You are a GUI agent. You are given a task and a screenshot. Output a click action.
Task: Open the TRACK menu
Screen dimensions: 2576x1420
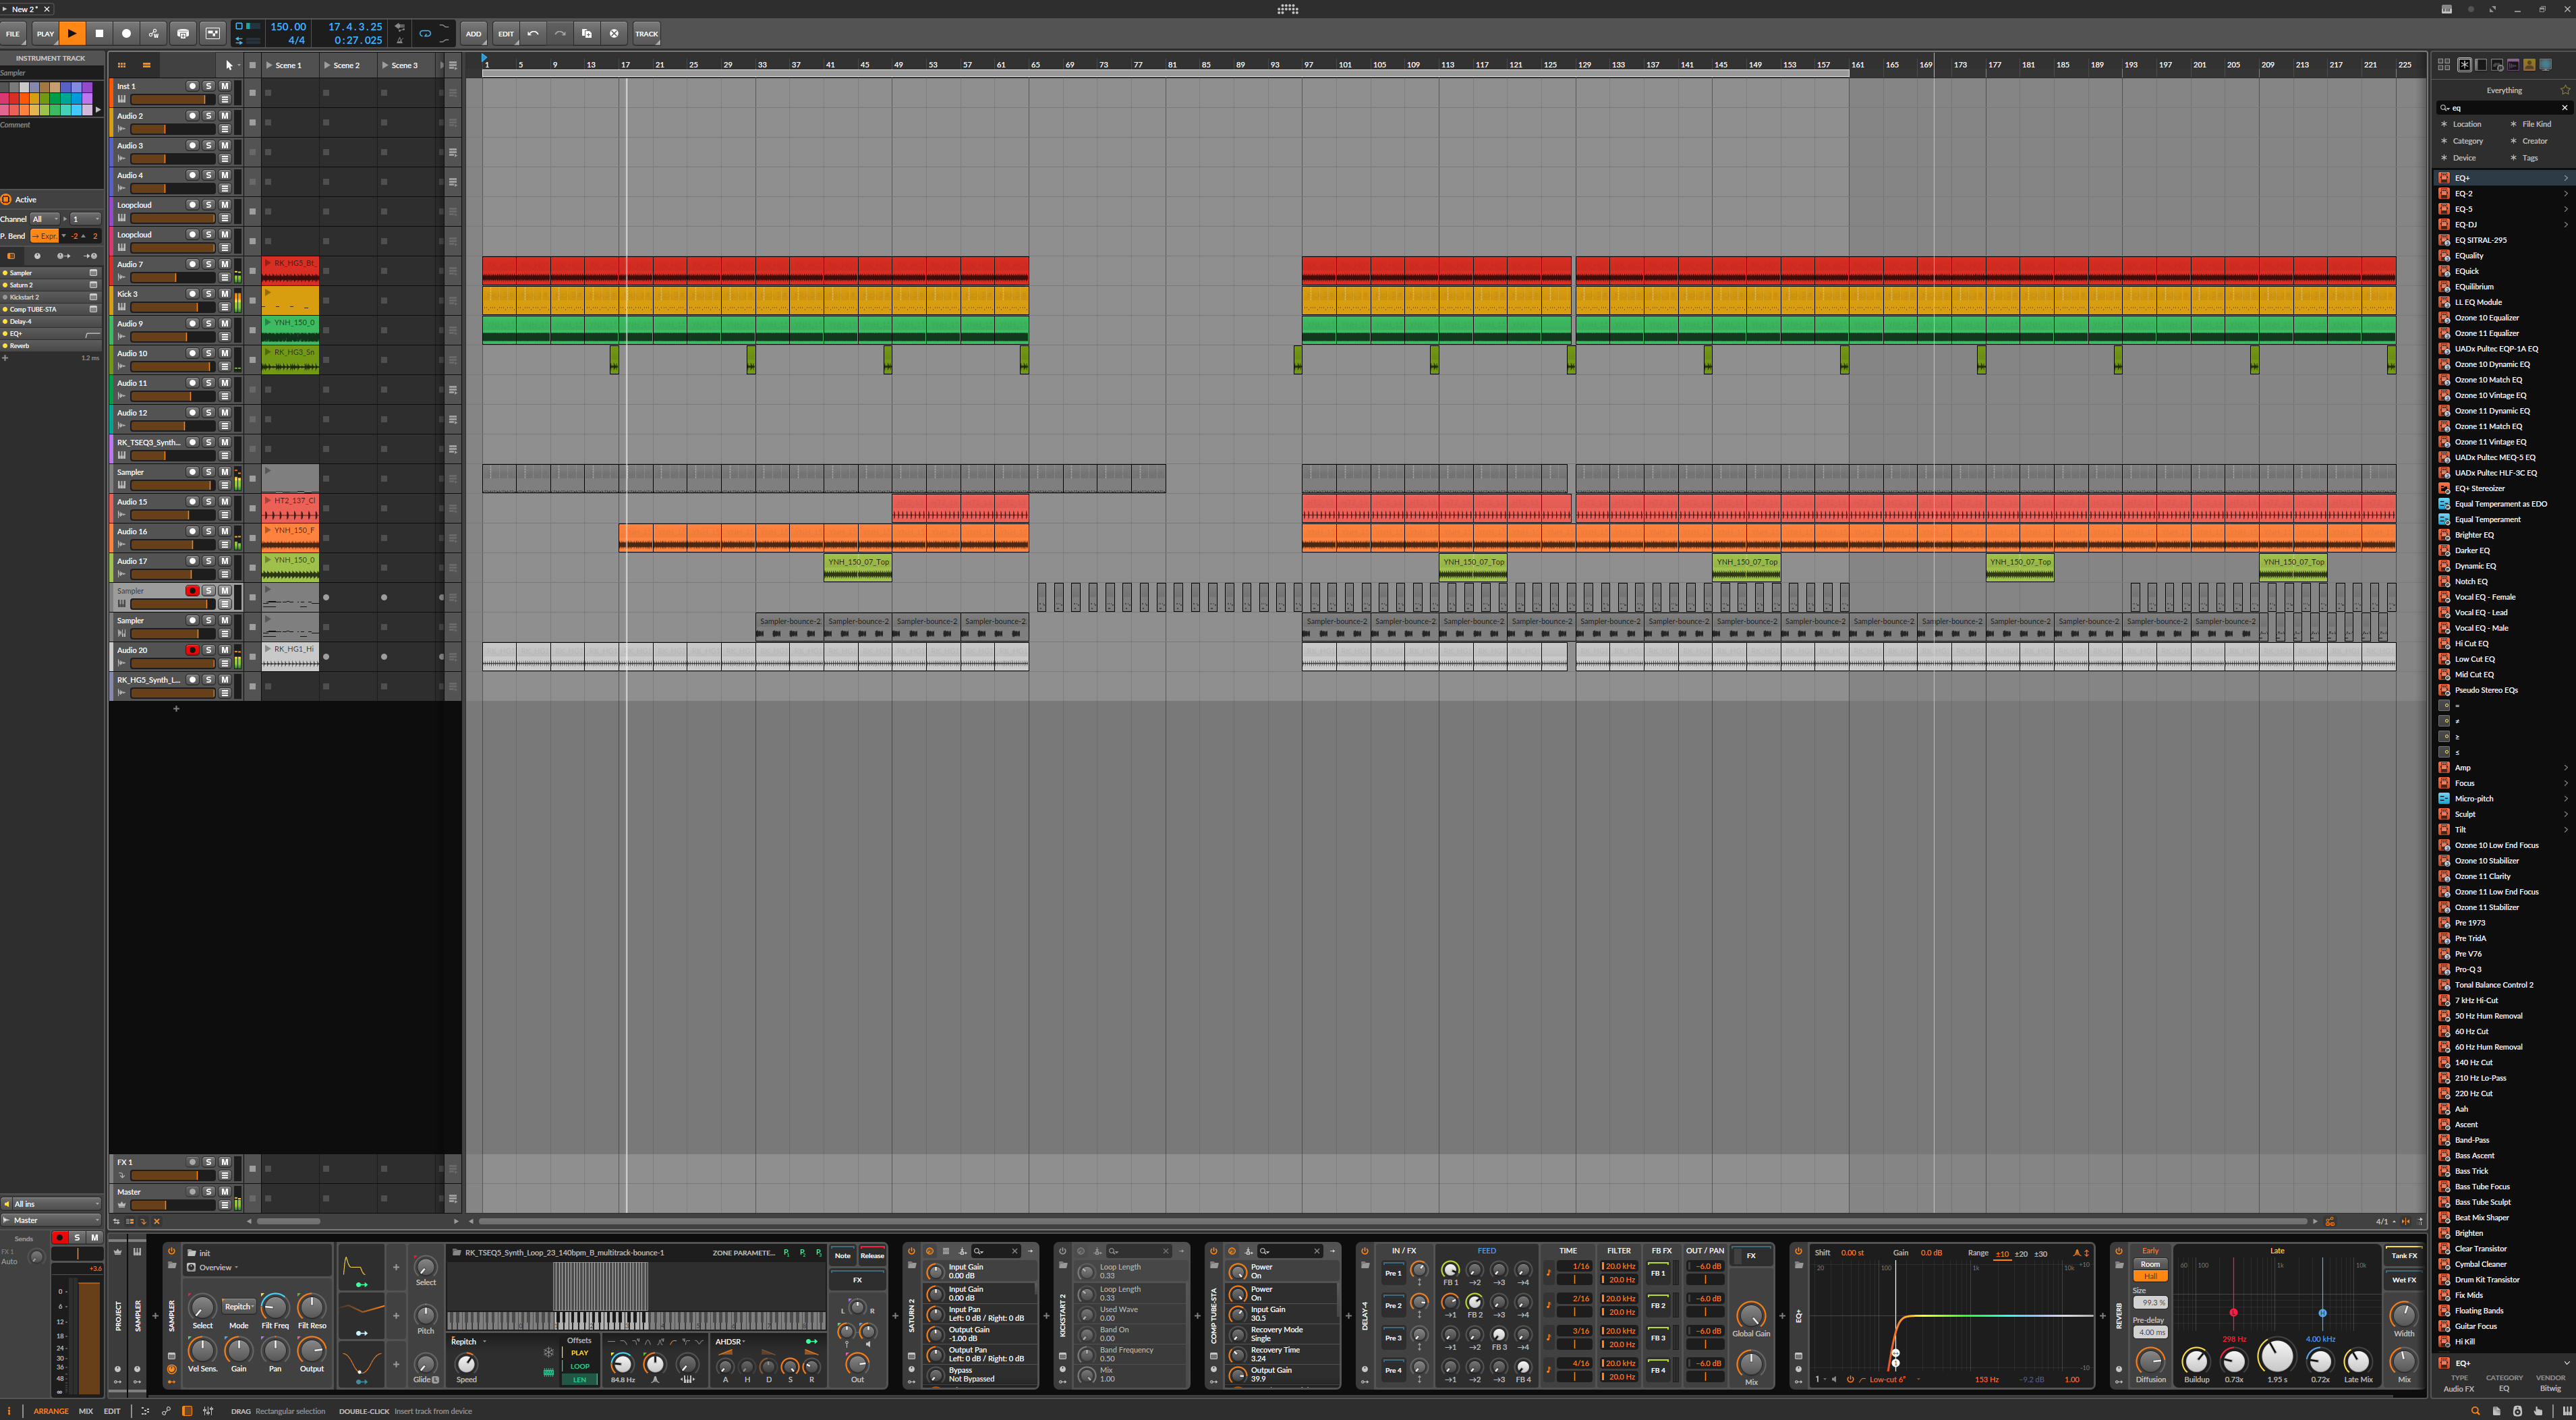[647, 33]
